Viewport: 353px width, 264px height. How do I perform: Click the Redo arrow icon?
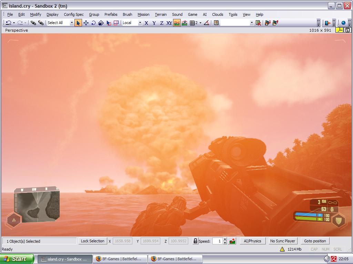coord(20,23)
